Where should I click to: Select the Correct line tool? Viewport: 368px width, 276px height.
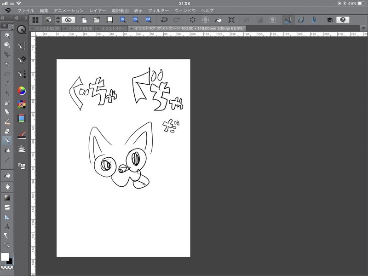tap(7, 246)
